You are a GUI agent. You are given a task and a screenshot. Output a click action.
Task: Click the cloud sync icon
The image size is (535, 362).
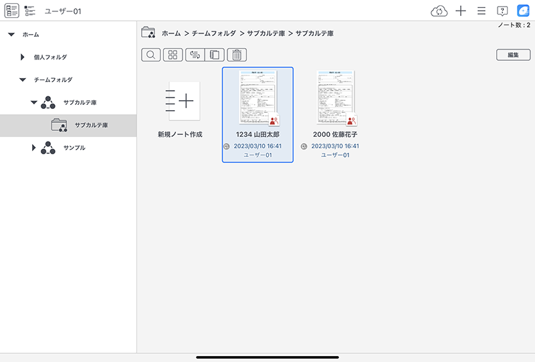439,11
